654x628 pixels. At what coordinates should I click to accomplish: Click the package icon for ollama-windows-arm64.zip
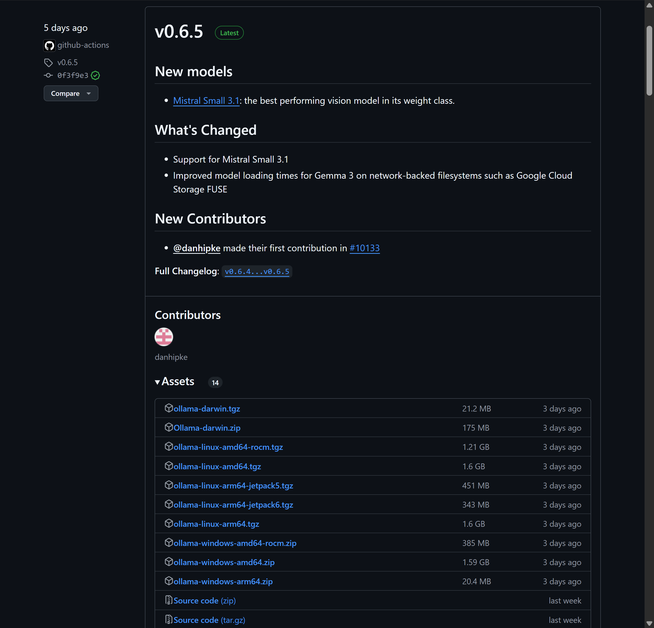(x=169, y=581)
